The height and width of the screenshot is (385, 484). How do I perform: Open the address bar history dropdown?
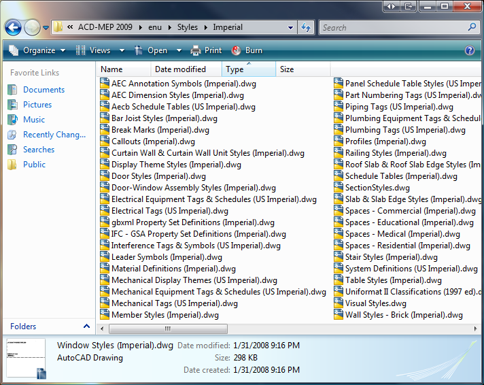[x=291, y=28]
